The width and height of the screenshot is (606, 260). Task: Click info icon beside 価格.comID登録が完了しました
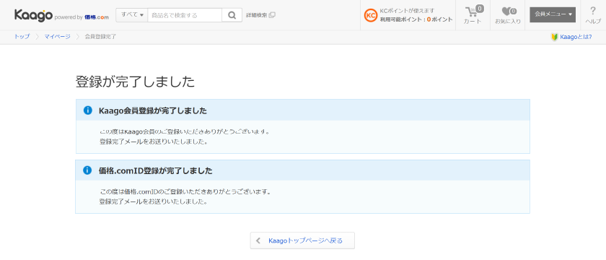pyautogui.click(x=88, y=170)
